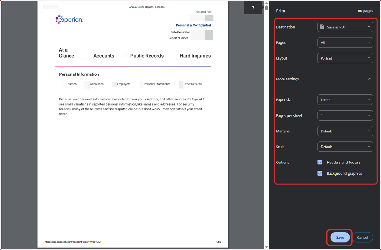Click the 'Prepared For' label

pyautogui.click(x=203, y=12)
